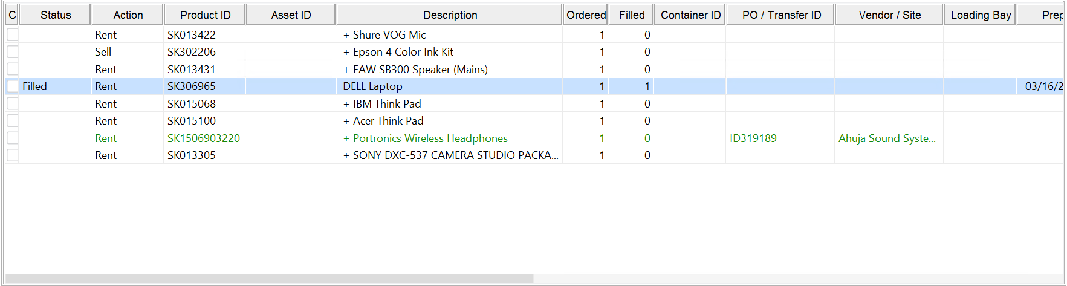Expand the SONY DXC-537 Camera Studio package
Viewport: 1067px width, 286px height.
[346, 155]
